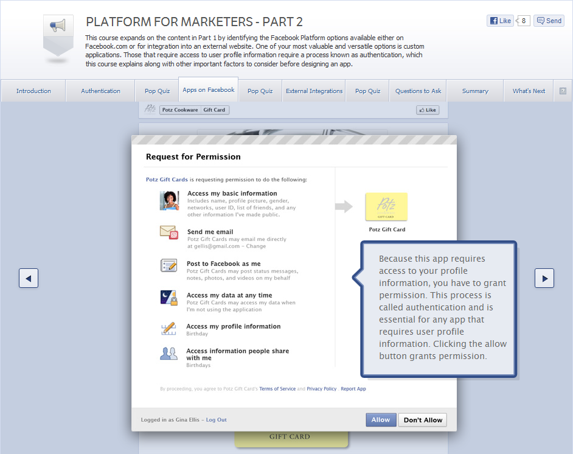The height and width of the screenshot is (454, 573).
Task: Click the small Like button on Potz page
Action: coord(428,110)
